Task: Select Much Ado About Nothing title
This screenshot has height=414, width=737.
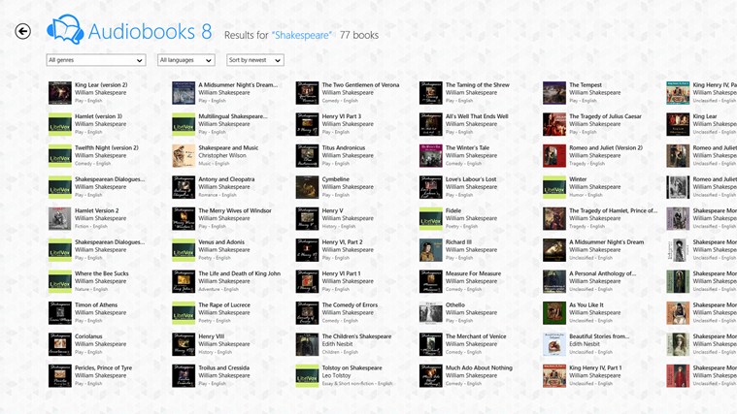Action: (479, 368)
